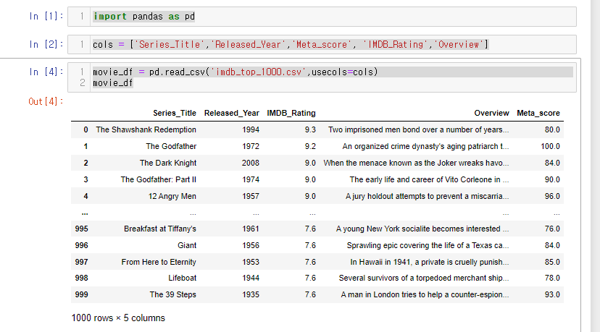Click The Dark Knight title cell
The image size is (600, 332).
tap(168, 163)
